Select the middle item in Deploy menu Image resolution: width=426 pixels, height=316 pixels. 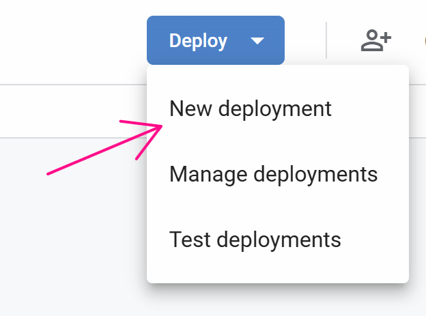(273, 174)
